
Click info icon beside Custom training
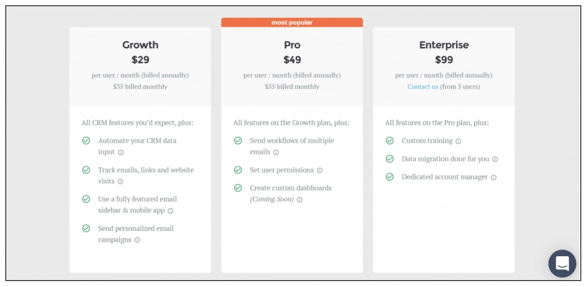point(458,141)
